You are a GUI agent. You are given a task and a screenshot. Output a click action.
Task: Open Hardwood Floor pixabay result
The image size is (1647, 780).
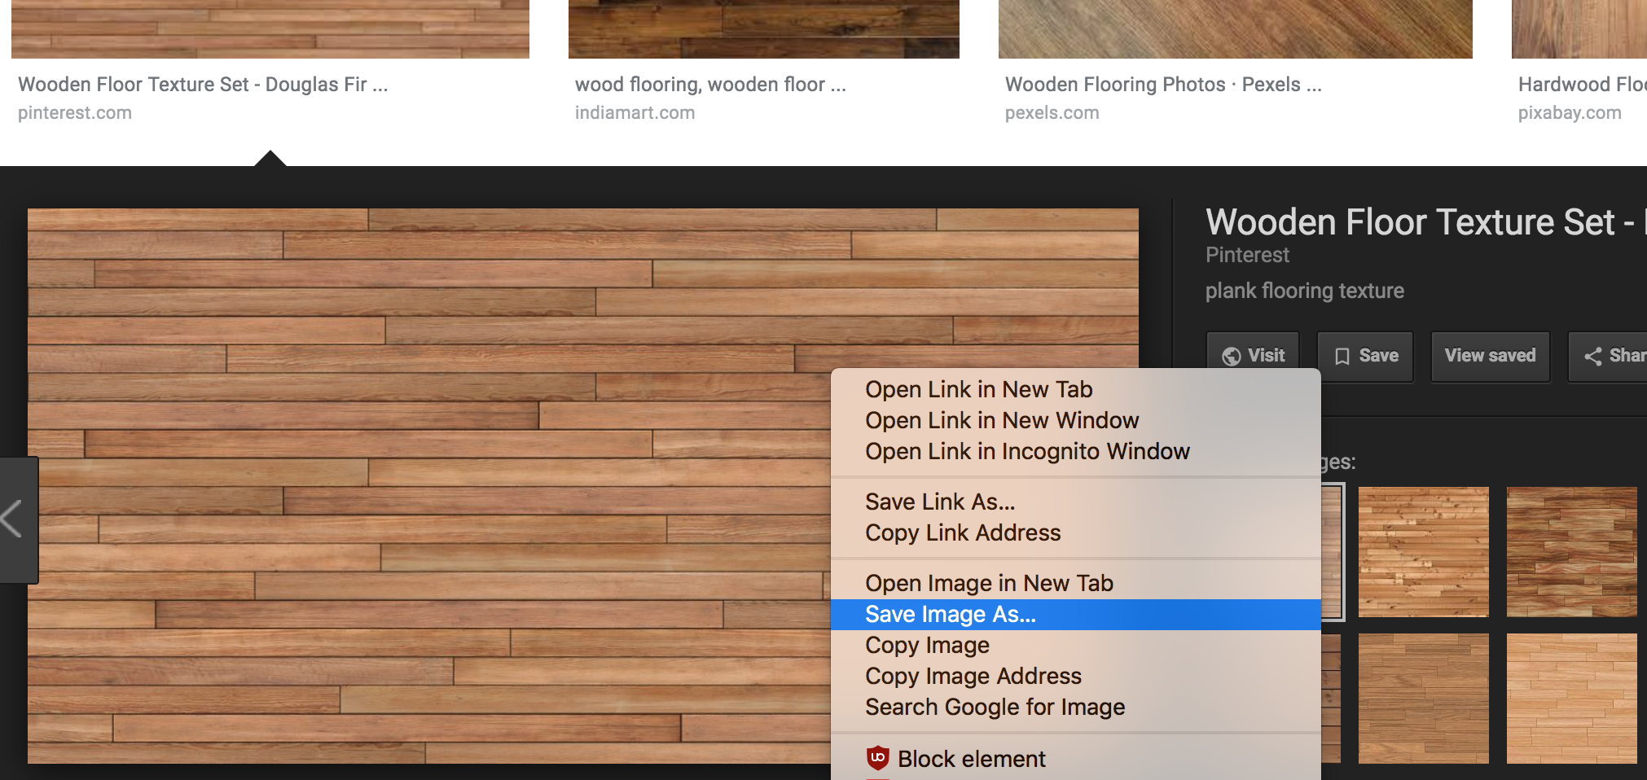[1582, 85]
